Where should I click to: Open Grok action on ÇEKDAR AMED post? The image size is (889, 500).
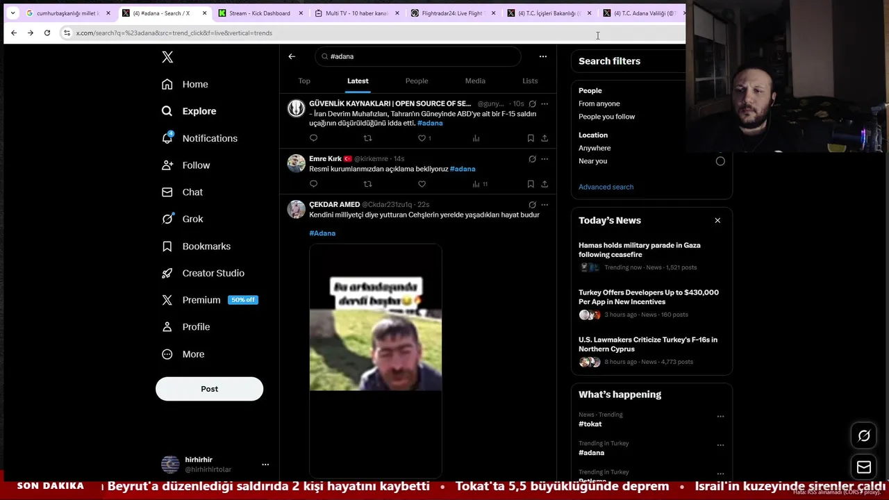pyautogui.click(x=532, y=205)
